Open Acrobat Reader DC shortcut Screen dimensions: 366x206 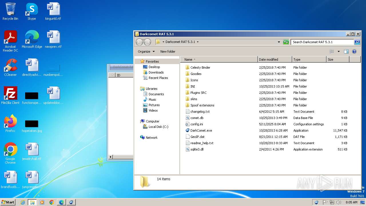(x=10, y=41)
